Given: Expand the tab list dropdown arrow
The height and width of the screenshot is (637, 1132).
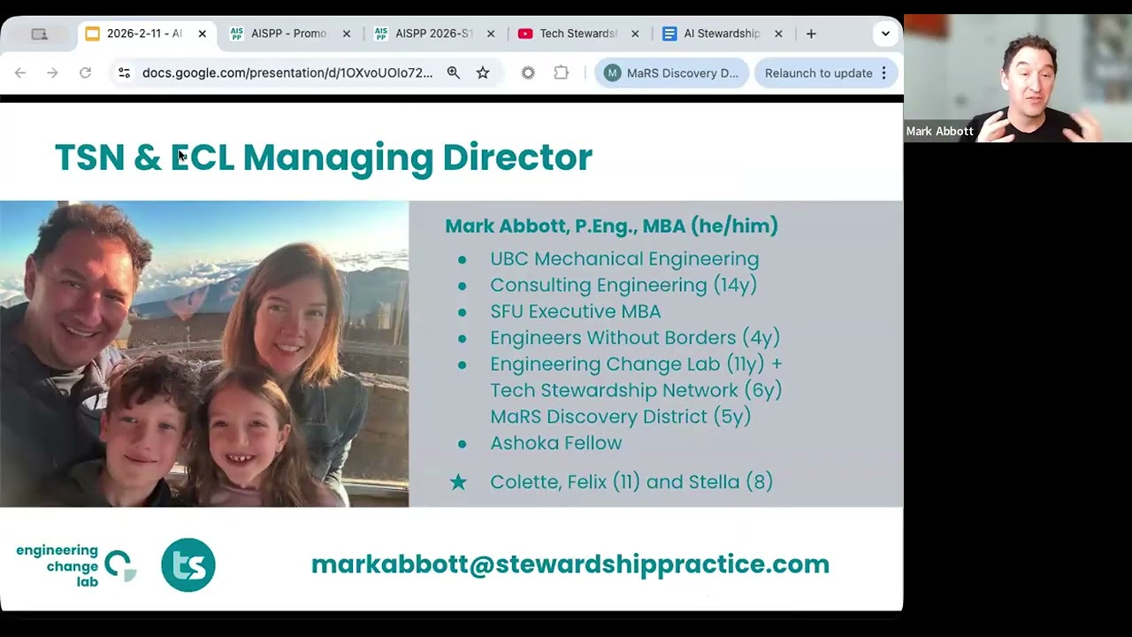Looking at the screenshot, I should point(885,34).
